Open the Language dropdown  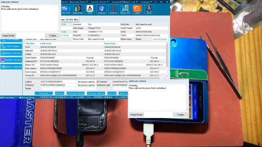click(146, 2)
